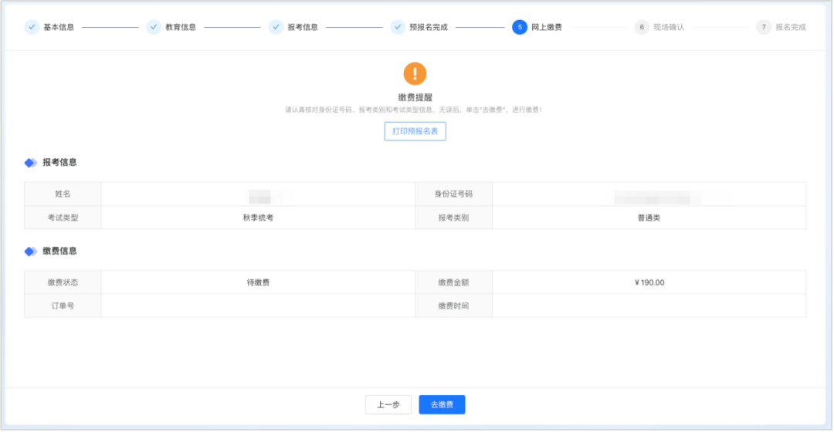Click the 报考信息 step checkmark icon
834x432 pixels.
(276, 27)
